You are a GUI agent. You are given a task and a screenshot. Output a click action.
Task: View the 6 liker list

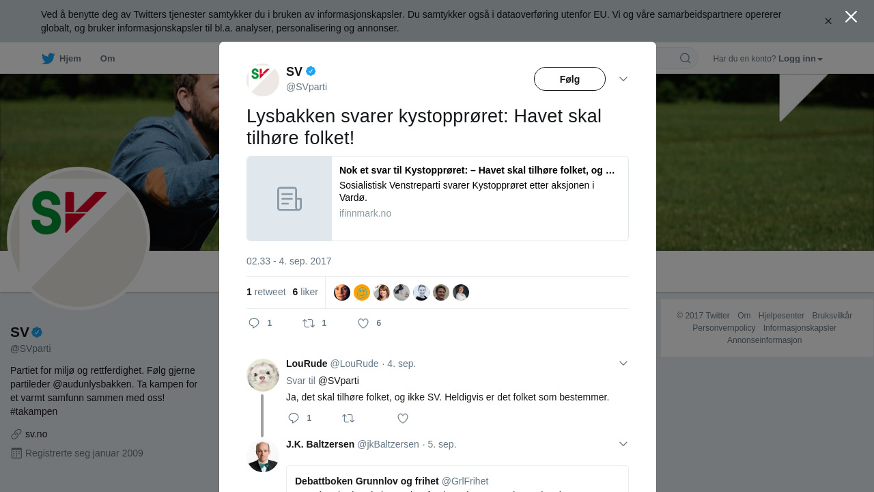coord(305,292)
